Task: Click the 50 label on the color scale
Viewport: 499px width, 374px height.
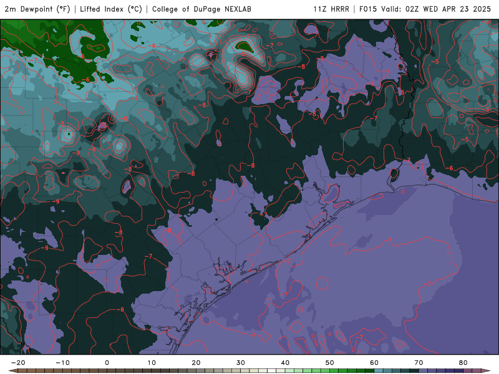Action: 330,363
